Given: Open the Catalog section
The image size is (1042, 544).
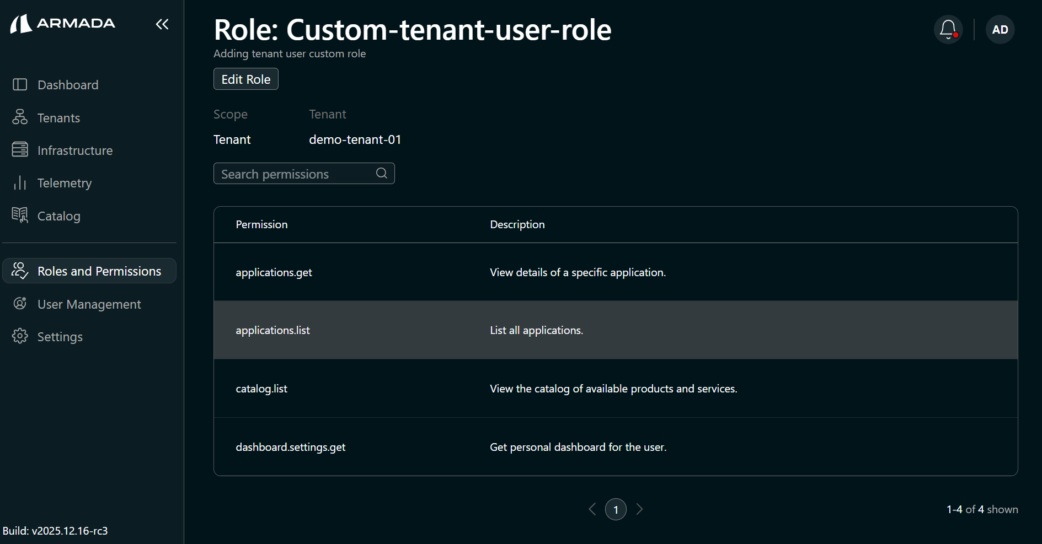Looking at the screenshot, I should [x=58, y=216].
